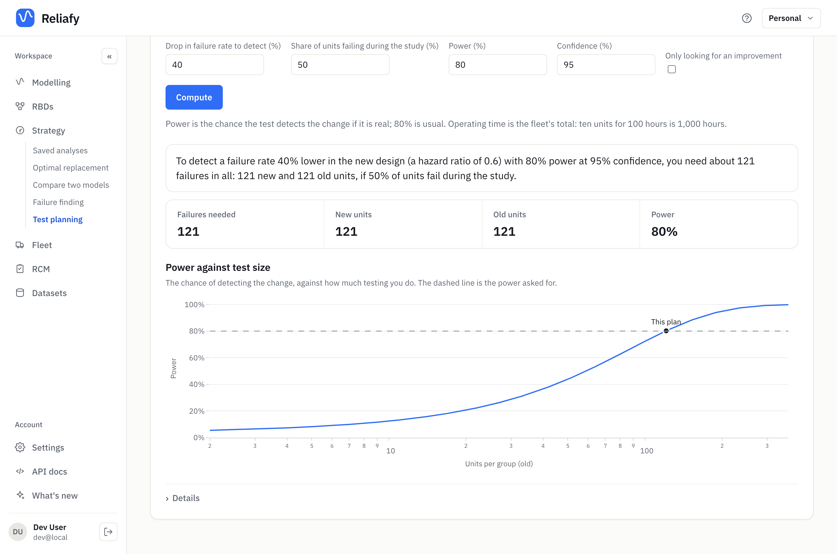Screen dimensions: 837x554
Task: Go to Optimal replacement
Action: tap(71, 168)
